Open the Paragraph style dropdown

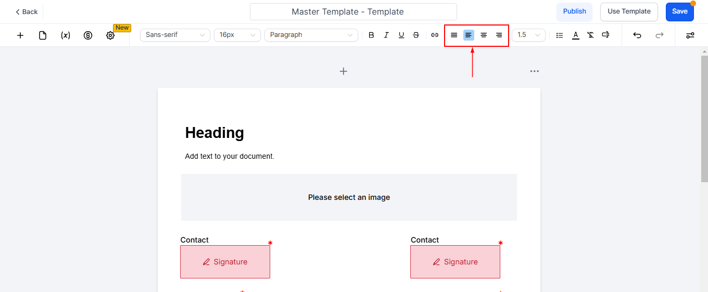click(311, 35)
